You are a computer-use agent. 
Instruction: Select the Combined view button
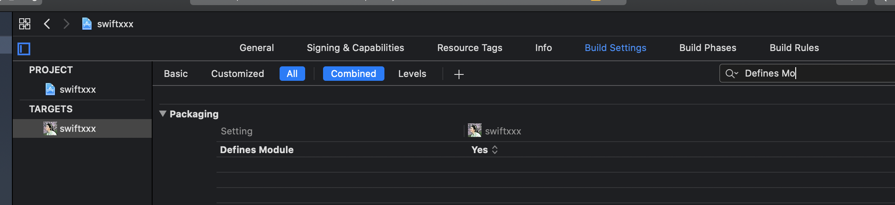click(353, 74)
